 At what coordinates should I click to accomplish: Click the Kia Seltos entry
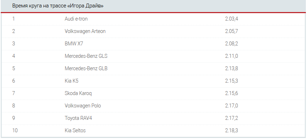pos(75,130)
